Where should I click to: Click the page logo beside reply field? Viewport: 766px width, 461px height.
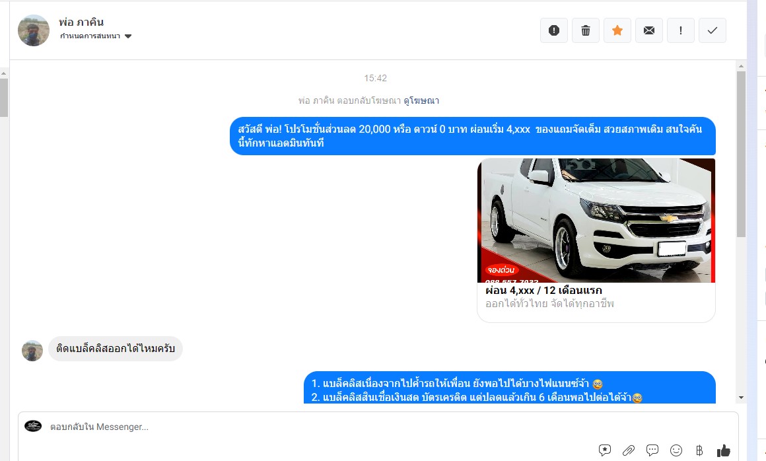[33, 426]
